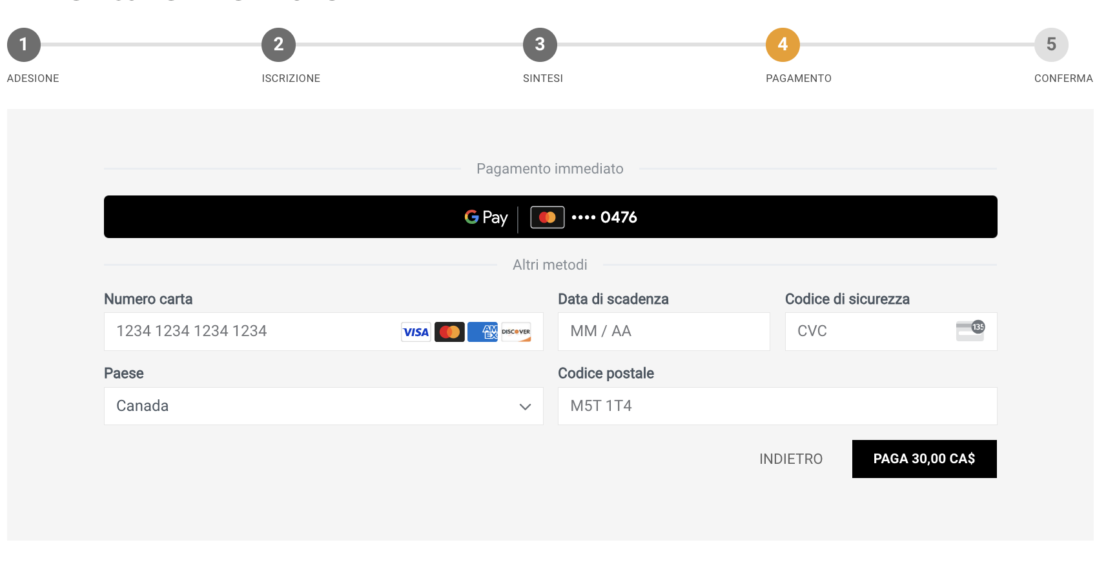This screenshot has width=1117, height=569.
Task: Click the Mastercard icon on Google Pay button
Action: click(548, 217)
